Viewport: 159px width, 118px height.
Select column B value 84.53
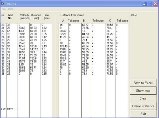click(85, 34)
